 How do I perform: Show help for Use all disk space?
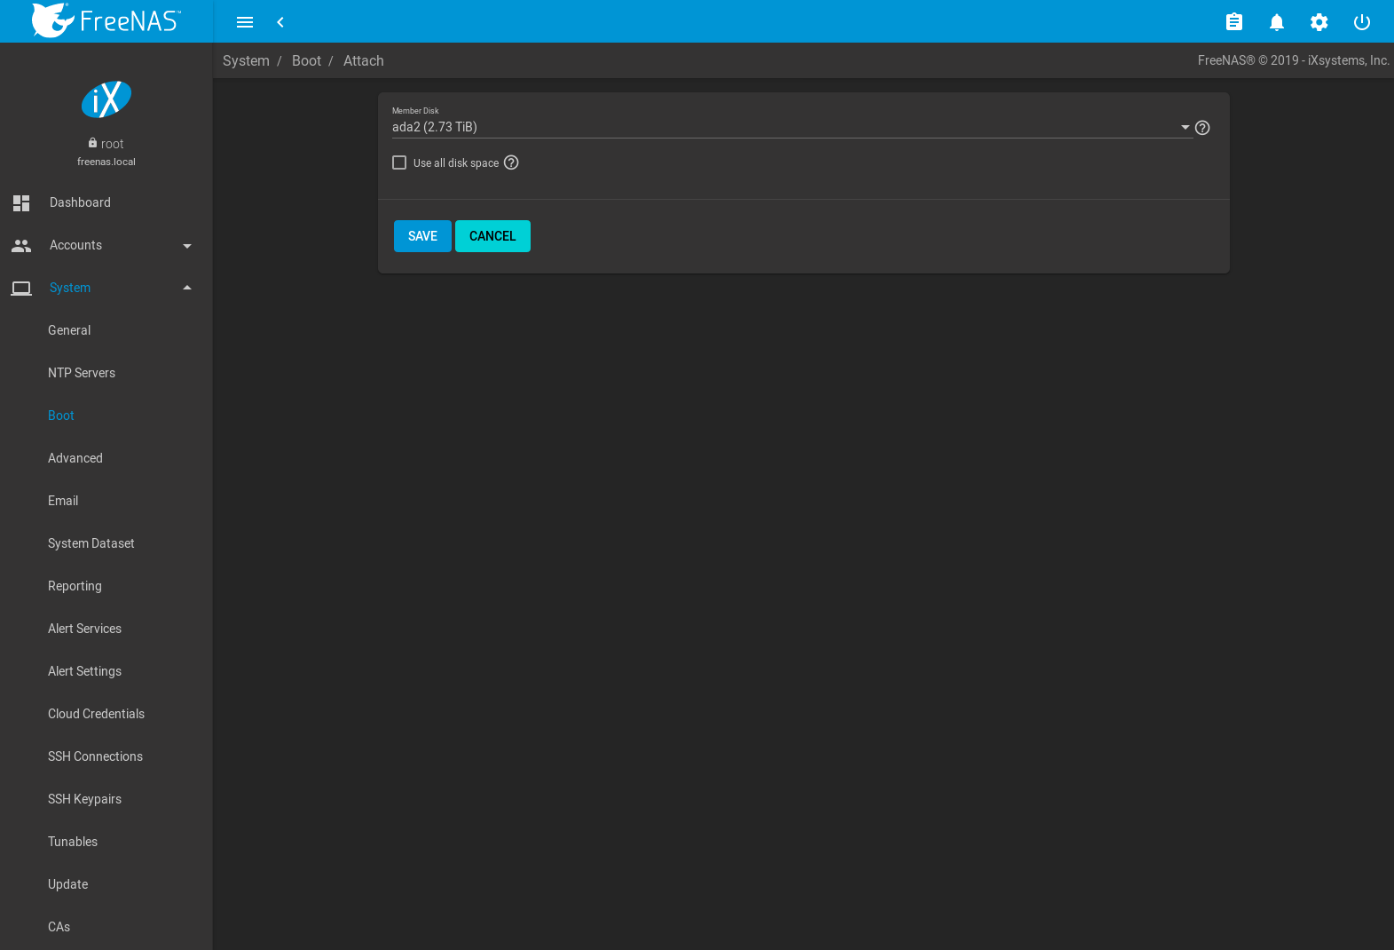511,162
